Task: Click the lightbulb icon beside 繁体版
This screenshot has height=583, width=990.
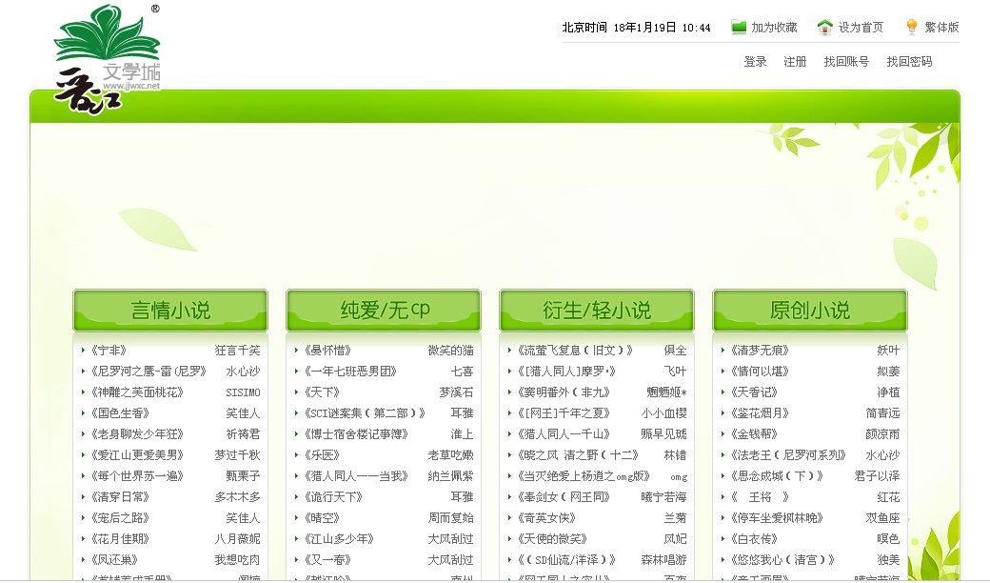Action: [909, 26]
